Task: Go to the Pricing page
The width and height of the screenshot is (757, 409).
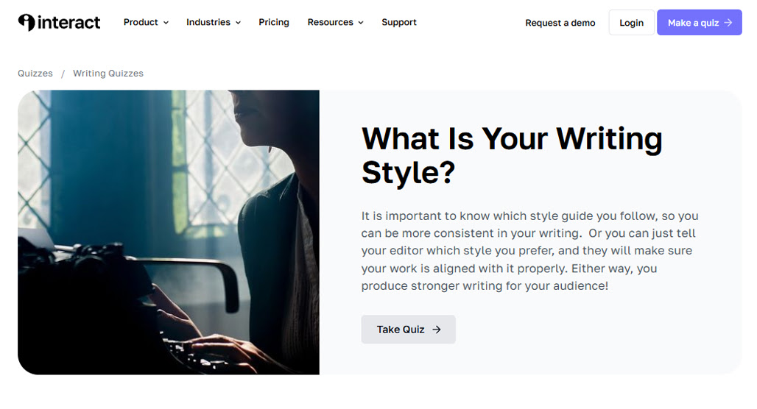Action: pyautogui.click(x=274, y=22)
